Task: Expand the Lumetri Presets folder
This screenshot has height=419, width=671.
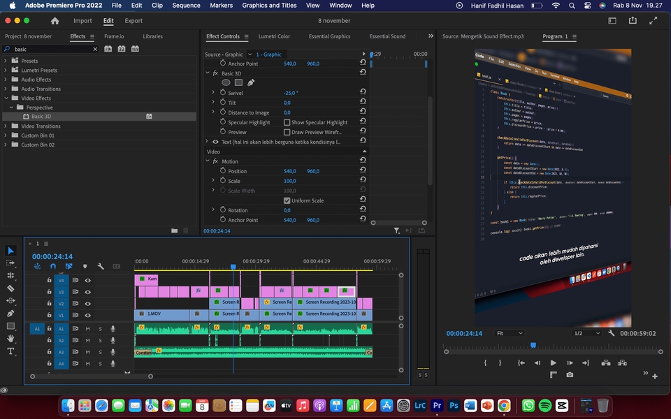Action: pyautogui.click(x=6, y=71)
